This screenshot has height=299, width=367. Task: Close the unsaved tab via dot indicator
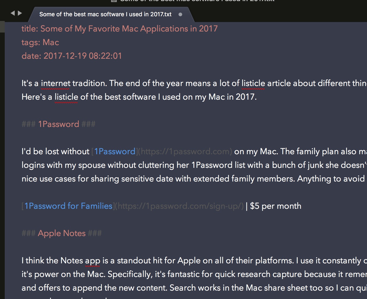point(180,14)
